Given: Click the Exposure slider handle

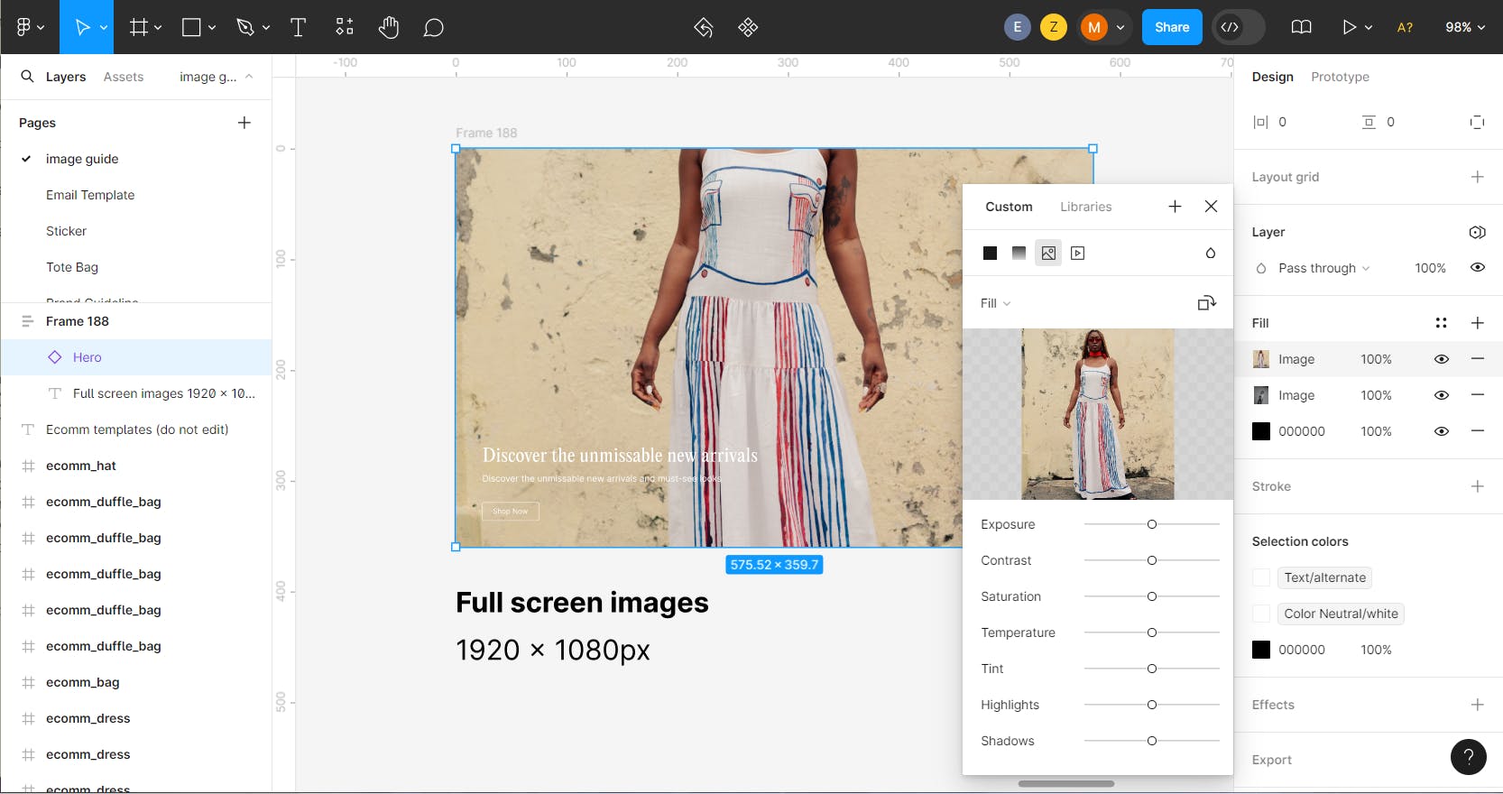Looking at the screenshot, I should pos(1152,524).
